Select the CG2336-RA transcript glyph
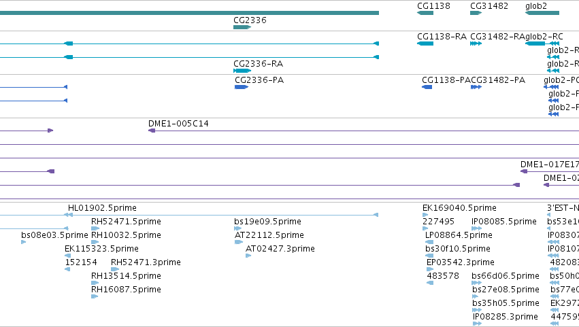Image resolution: width=579 pixels, height=327 pixels. click(242, 71)
